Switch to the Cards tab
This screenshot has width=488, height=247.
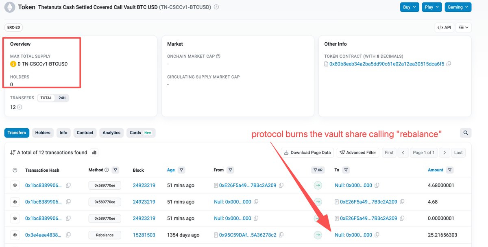(141, 133)
